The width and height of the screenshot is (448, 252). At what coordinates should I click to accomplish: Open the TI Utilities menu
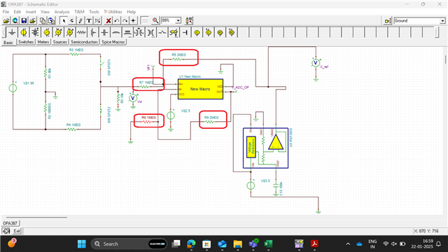pyautogui.click(x=113, y=12)
